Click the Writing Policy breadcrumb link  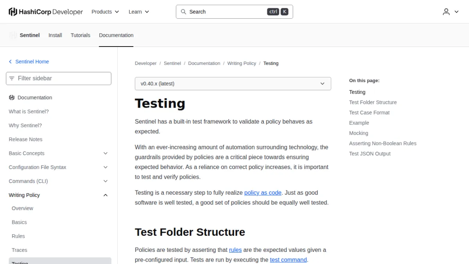242,63
